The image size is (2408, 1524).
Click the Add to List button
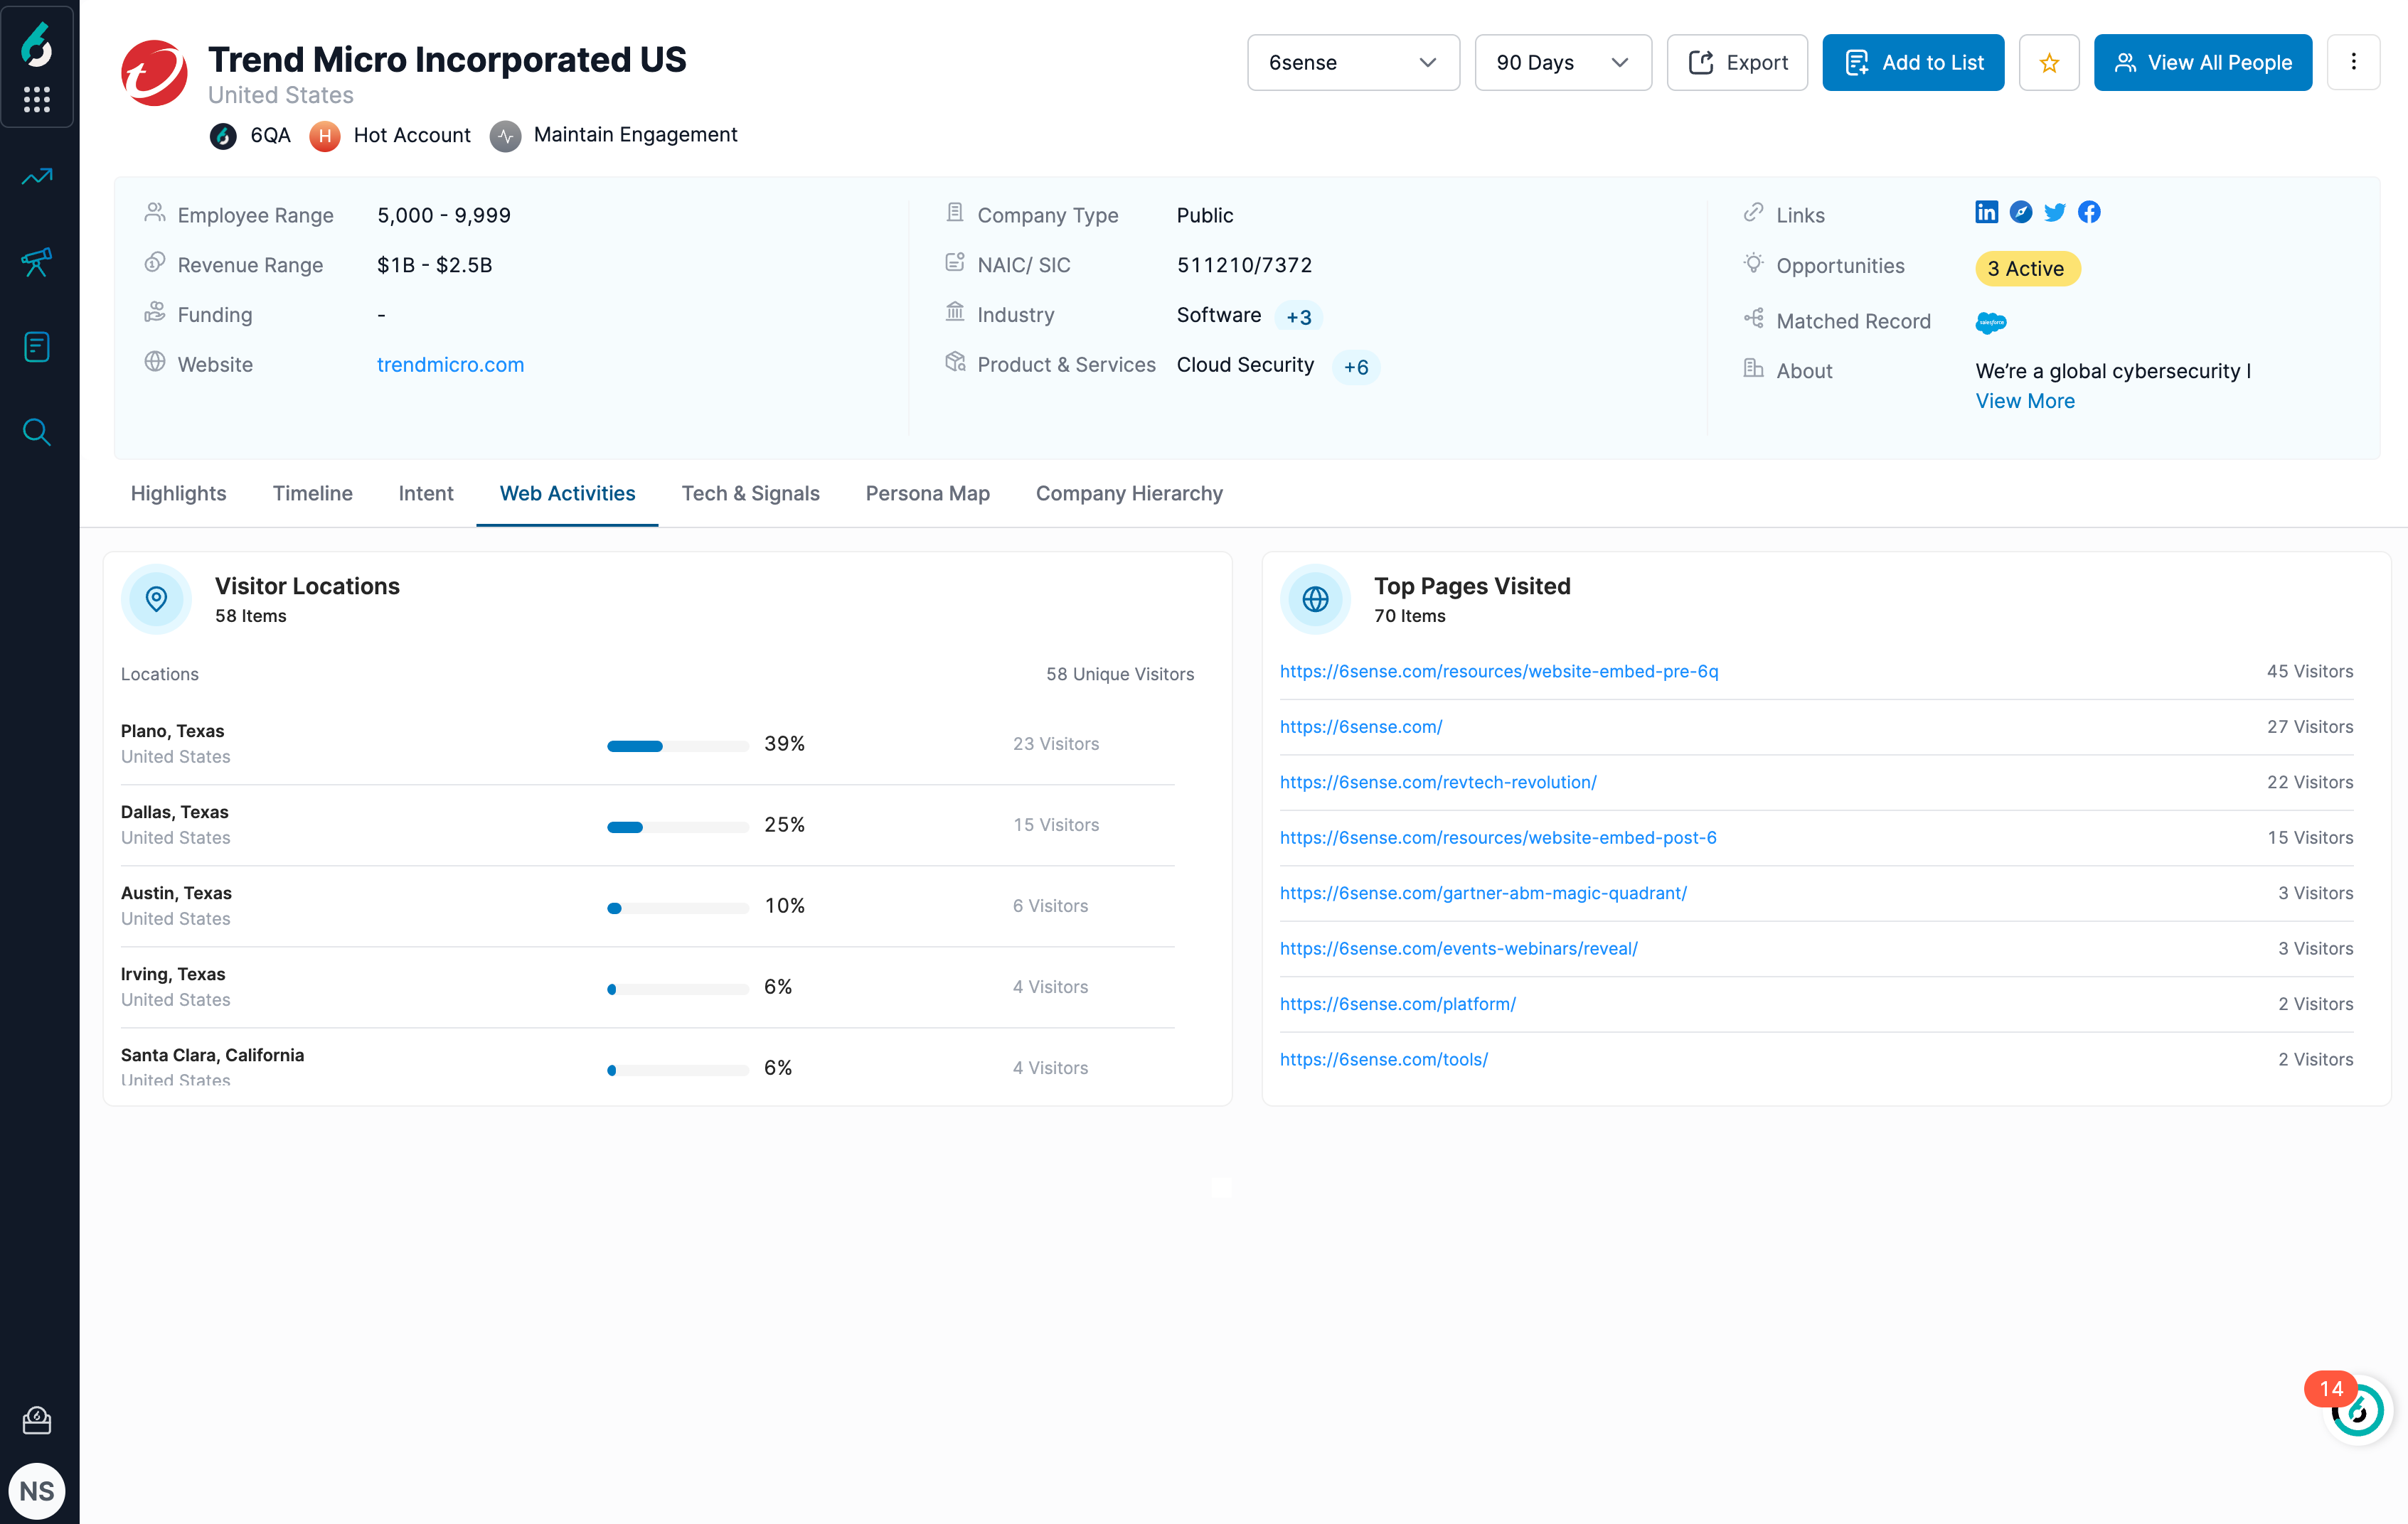pyautogui.click(x=1912, y=63)
